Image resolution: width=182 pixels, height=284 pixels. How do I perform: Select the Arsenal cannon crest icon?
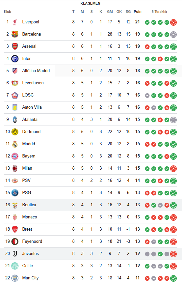tap(15, 46)
